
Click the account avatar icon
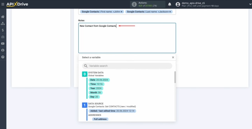pos(178,4)
